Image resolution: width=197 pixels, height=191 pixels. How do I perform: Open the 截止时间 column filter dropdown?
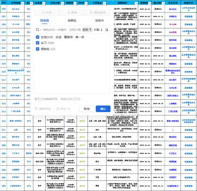pyautogui.click(x=163, y=3)
